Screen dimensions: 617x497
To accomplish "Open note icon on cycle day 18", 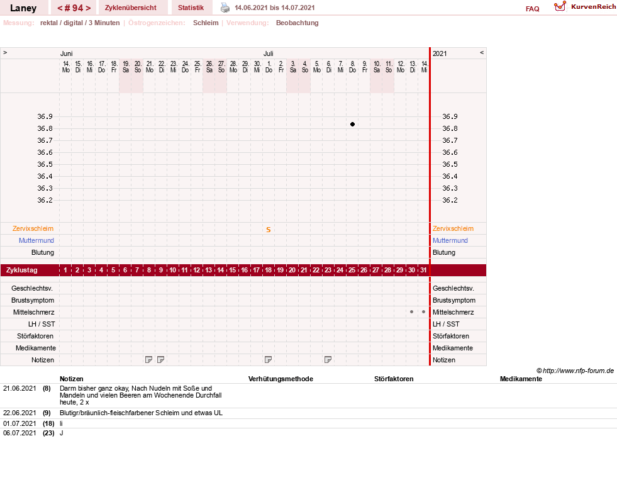I will click(x=268, y=360).
